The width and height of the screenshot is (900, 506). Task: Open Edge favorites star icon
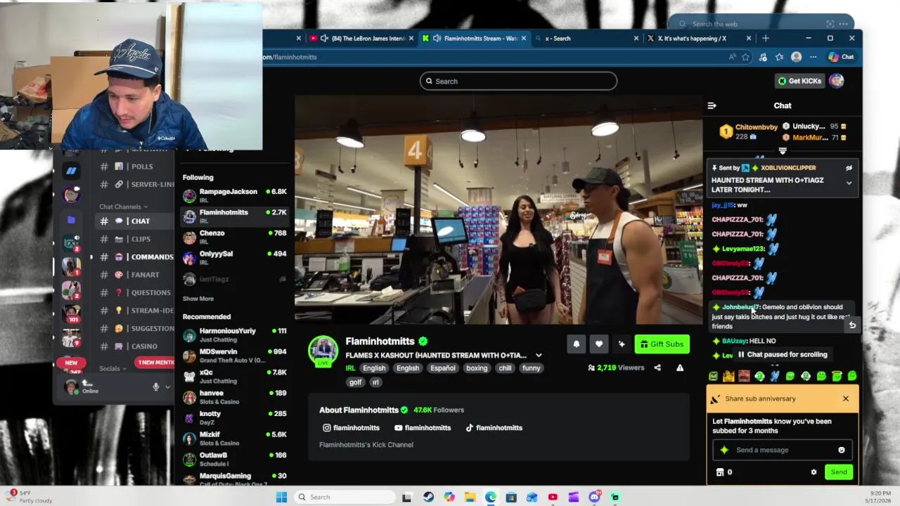(x=745, y=57)
